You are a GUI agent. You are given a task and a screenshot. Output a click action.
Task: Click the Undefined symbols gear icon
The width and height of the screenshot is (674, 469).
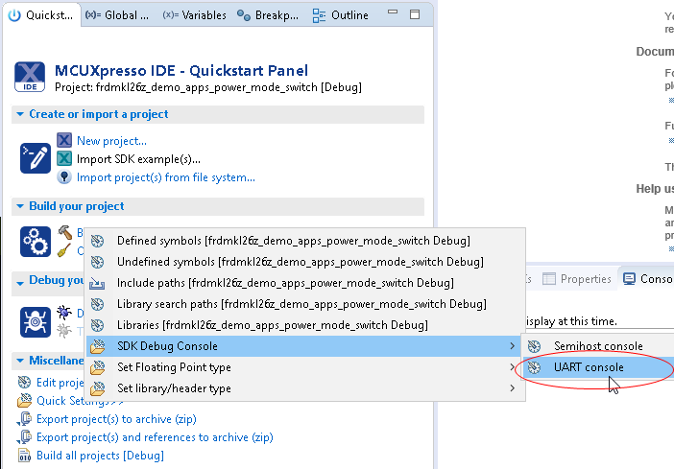pyautogui.click(x=97, y=262)
